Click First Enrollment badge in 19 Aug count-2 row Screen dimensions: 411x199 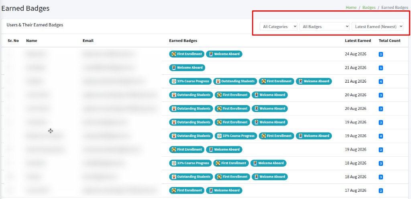(187, 149)
